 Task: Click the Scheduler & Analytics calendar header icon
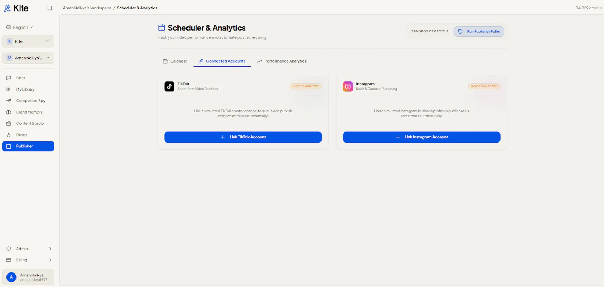pyautogui.click(x=161, y=28)
